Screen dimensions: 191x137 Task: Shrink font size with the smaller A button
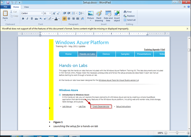tap(58, 13)
